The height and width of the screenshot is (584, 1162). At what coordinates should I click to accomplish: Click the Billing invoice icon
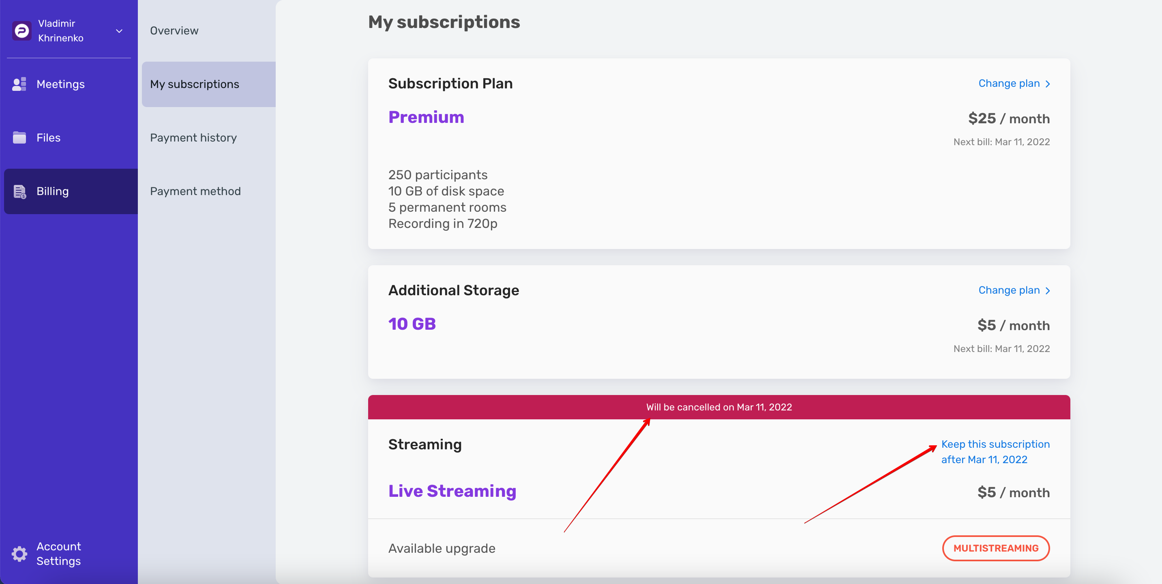(x=19, y=191)
